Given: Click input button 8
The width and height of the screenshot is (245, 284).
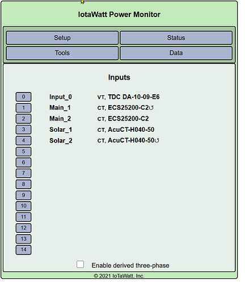Looking at the screenshot, I should (x=23, y=184).
